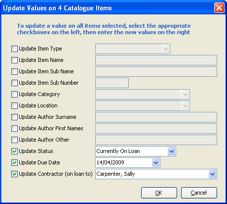
Task: Close the Update Values dialog window
Action: 219,8
